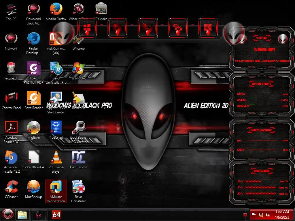Open the alien head Start button
Image resolution: width=295 pixels, height=221 pixels.
click(7, 214)
